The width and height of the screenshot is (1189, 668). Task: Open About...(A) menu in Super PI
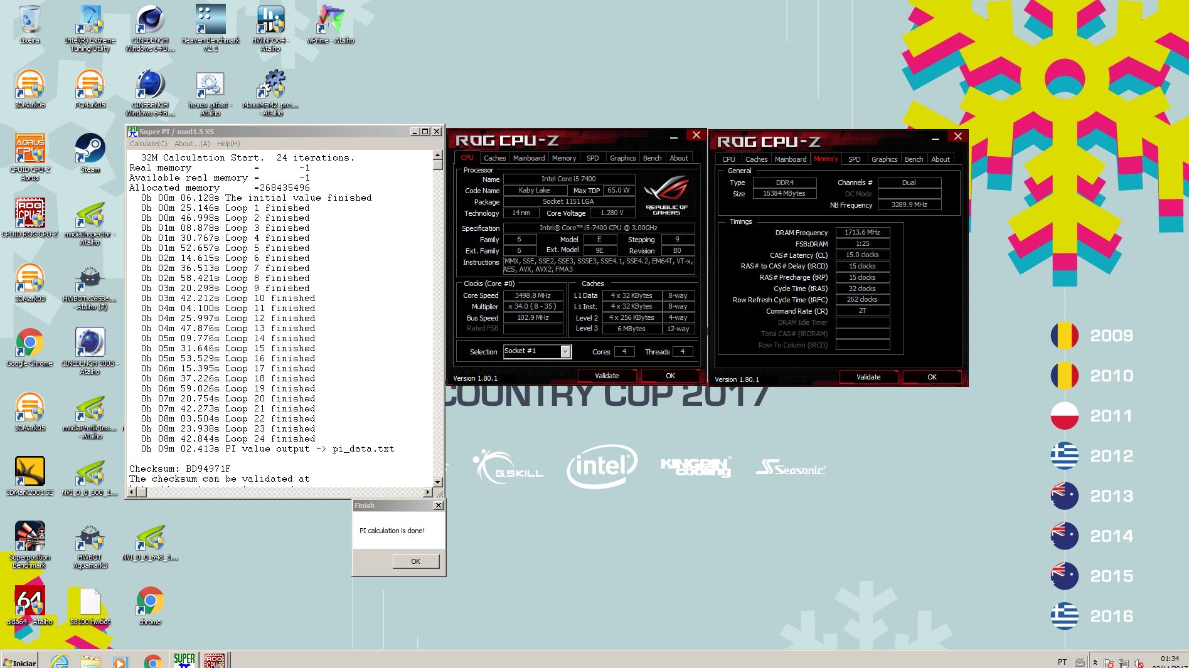coord(192,144)
